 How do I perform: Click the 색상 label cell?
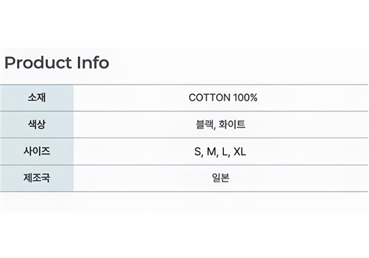point(37,124)
